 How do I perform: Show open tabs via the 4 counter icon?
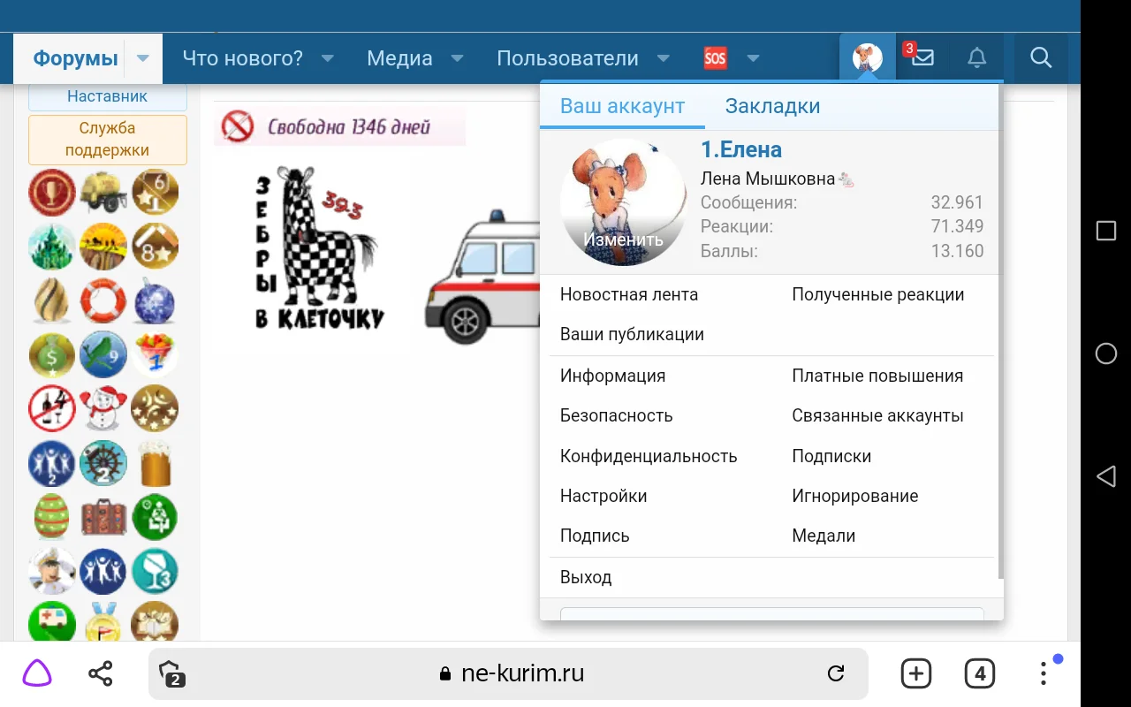[980, 673]
